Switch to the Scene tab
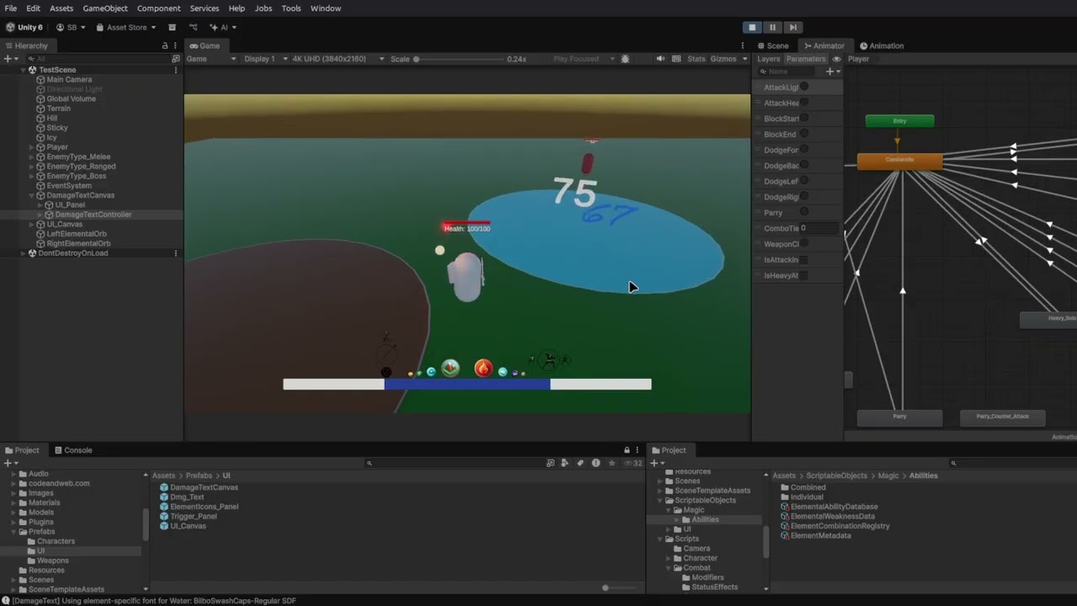 click(772, 45)
